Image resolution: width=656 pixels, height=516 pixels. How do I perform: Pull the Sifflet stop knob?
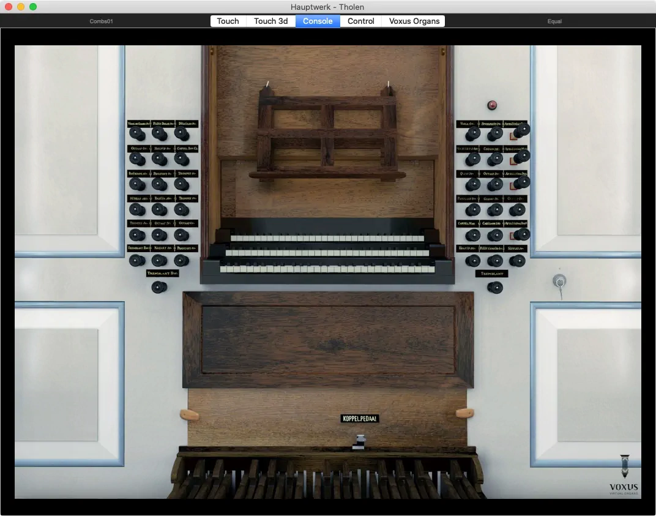pyautogui.click(x=517, y=261)
